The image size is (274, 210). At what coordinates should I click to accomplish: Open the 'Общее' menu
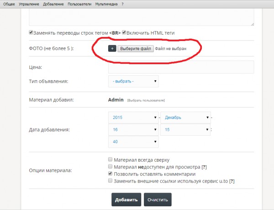coord(9,4)
